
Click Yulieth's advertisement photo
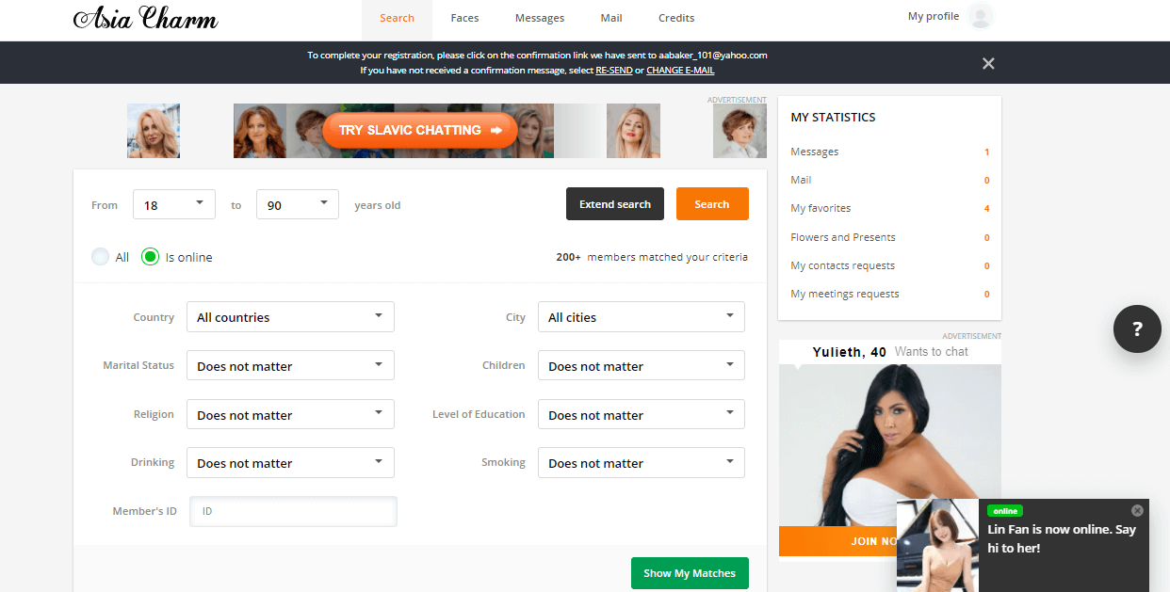click(x=889, y=444)
